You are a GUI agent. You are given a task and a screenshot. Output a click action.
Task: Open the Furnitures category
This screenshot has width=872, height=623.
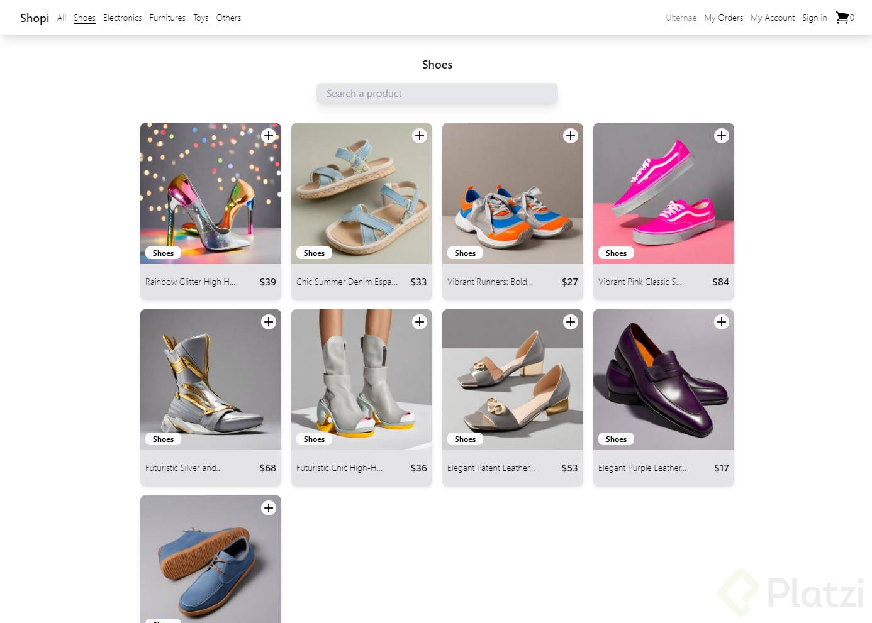click(167, 18)
